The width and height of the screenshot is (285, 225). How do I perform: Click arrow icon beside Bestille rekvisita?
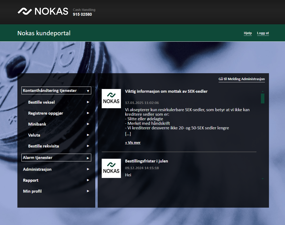pos(88,146)
